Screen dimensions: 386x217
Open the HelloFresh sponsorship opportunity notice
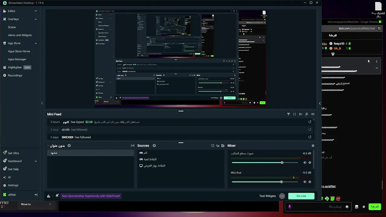pyautogui.click(x=91, y=196)
